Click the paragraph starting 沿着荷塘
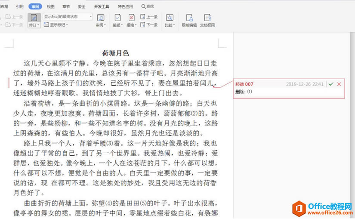Screen dimensions: 355x219 (x=115, y=118)
